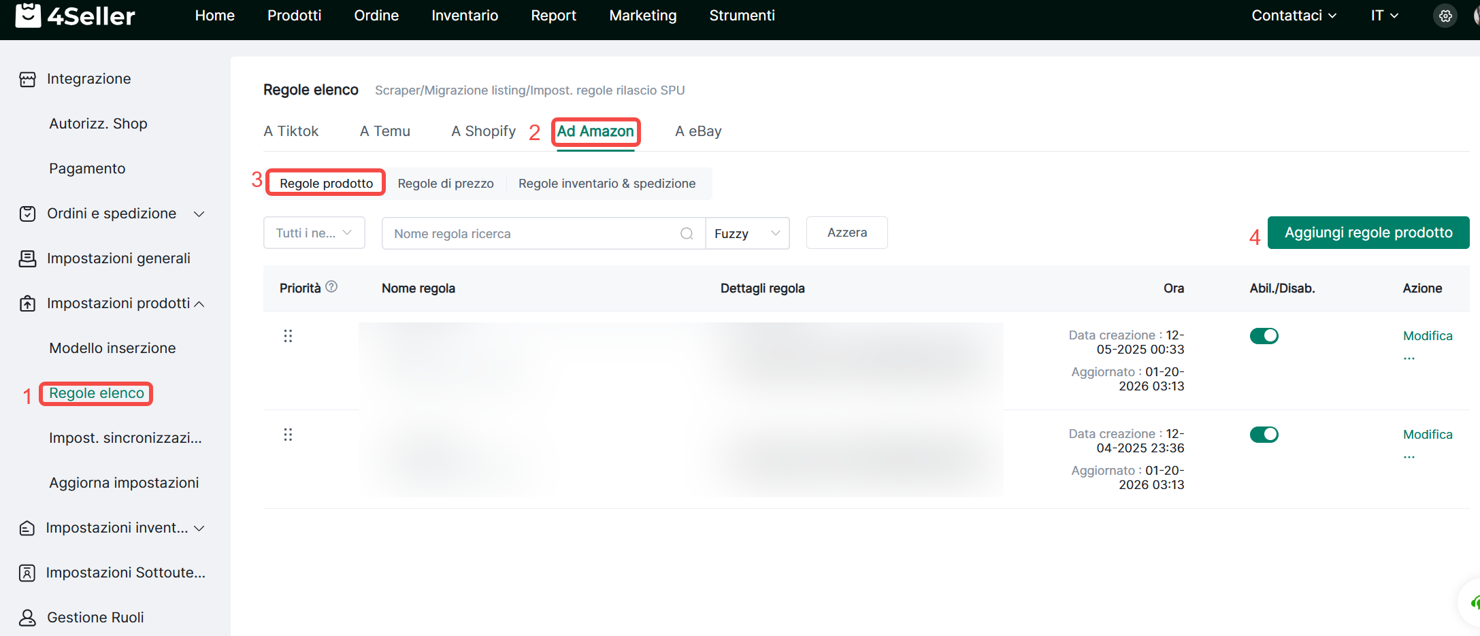The width and height of the screenshot is (1480, 636).
Task: Open Gestione Ruoli from the sidebar
Action: coord(95,618)
